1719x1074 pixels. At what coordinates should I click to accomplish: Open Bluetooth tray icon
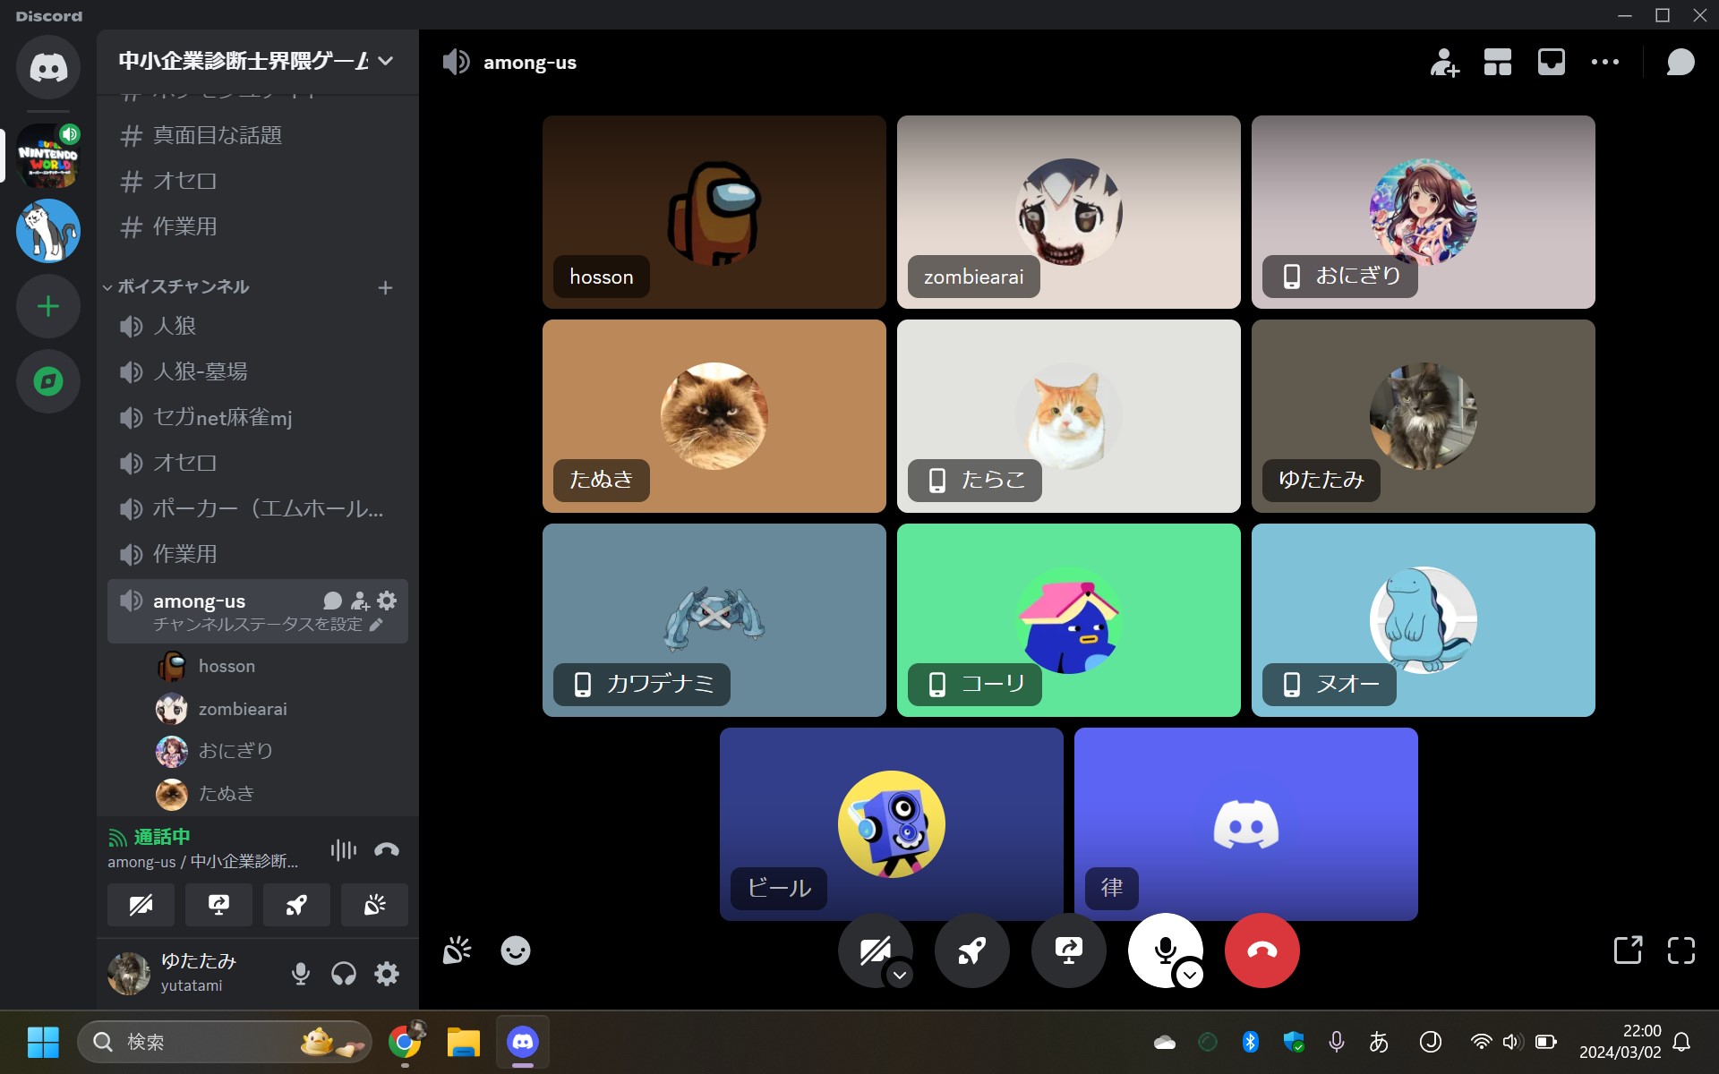pos(1251,1042)
